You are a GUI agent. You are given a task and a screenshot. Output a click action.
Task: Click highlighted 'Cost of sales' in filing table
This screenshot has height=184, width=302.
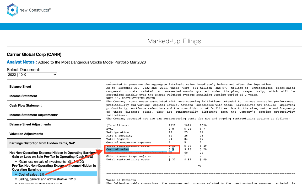(x=117, y=149)
